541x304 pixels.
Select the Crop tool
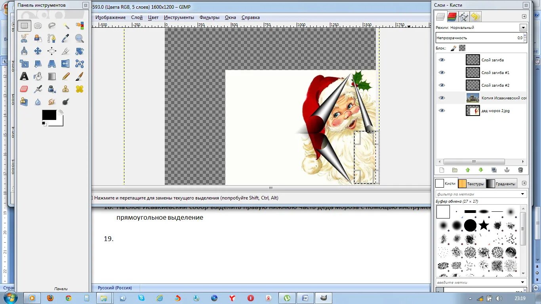66,51
